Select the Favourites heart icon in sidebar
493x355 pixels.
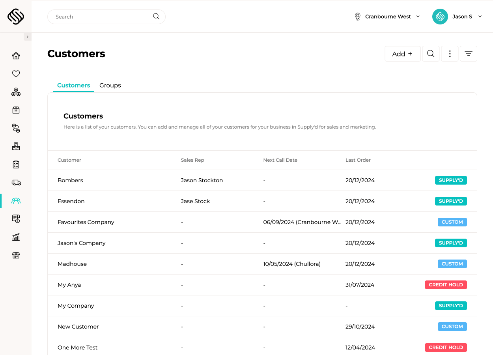tap(16, 74)
